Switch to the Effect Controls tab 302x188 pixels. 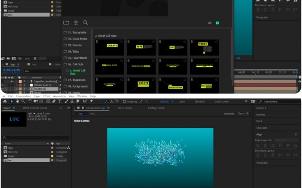pos(35,108)
